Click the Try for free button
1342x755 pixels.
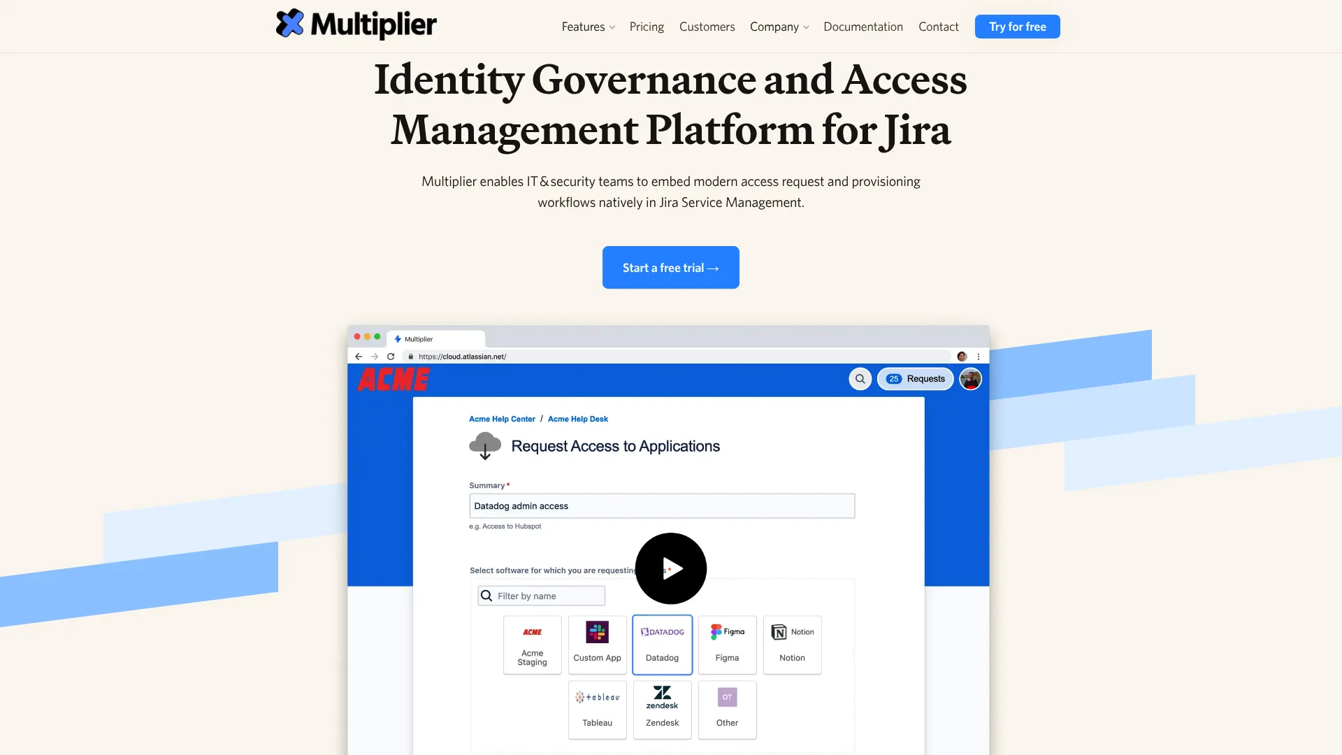(x=1017, y=27)
